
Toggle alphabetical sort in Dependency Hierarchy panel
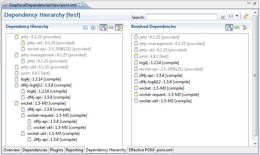(x=104, y=28)
